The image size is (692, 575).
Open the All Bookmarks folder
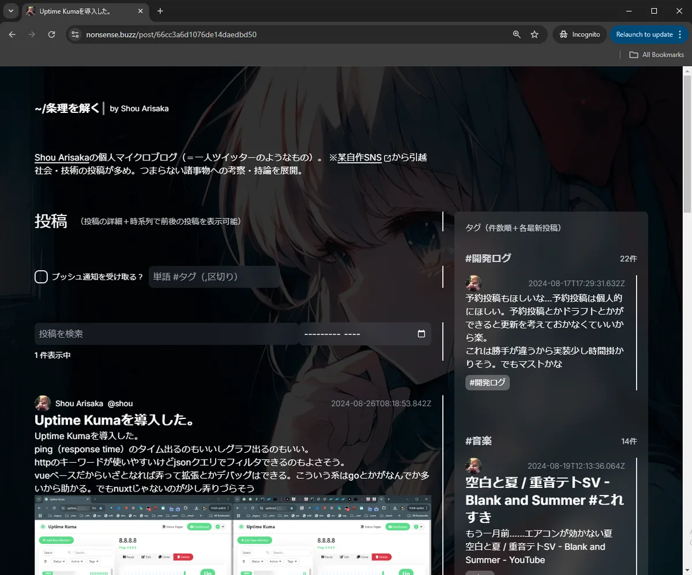656,55
